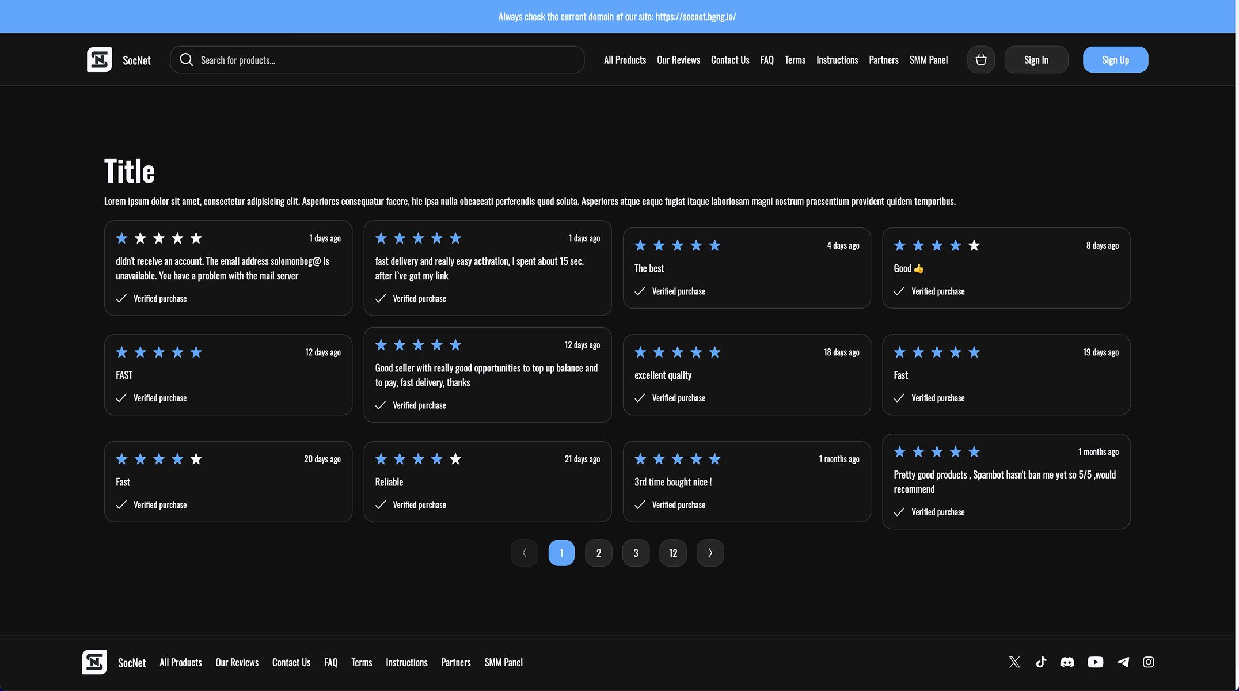1239x691 pixels.
Task: Click the '20 days ago' timestamp
Action: click(x=322, y=459)
